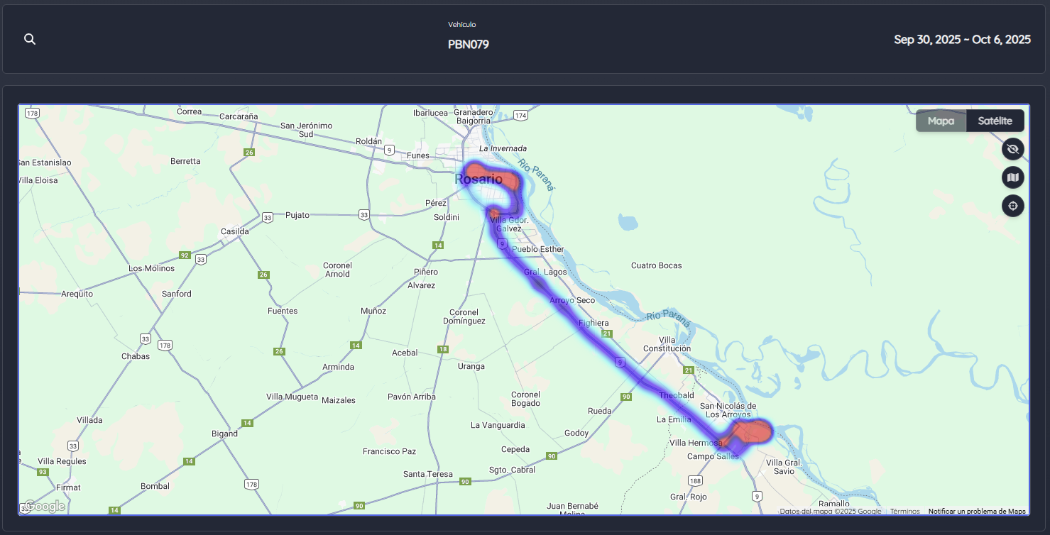Click the route 92 shield marker
1050x535 pixels.
coord(185,255)
